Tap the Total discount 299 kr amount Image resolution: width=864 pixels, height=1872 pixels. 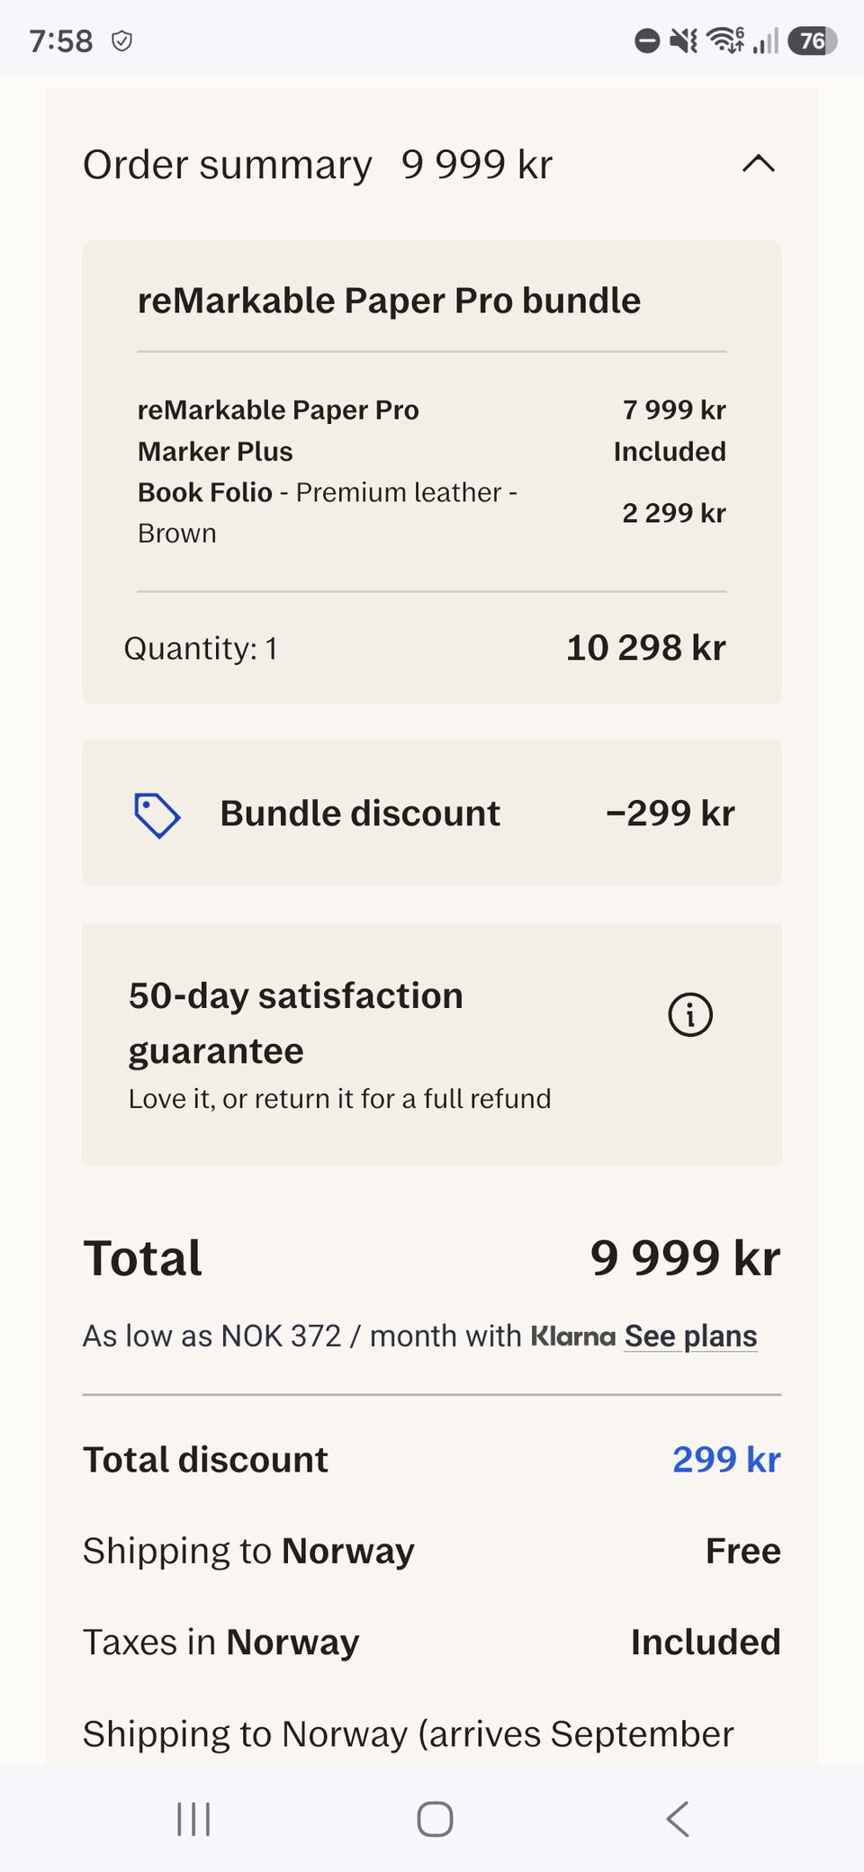click(726, 1459)
